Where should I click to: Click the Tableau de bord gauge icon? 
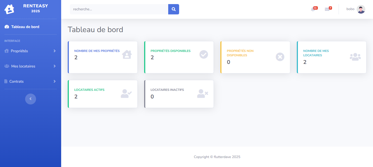pyautogui.click(x=7, y=27)
